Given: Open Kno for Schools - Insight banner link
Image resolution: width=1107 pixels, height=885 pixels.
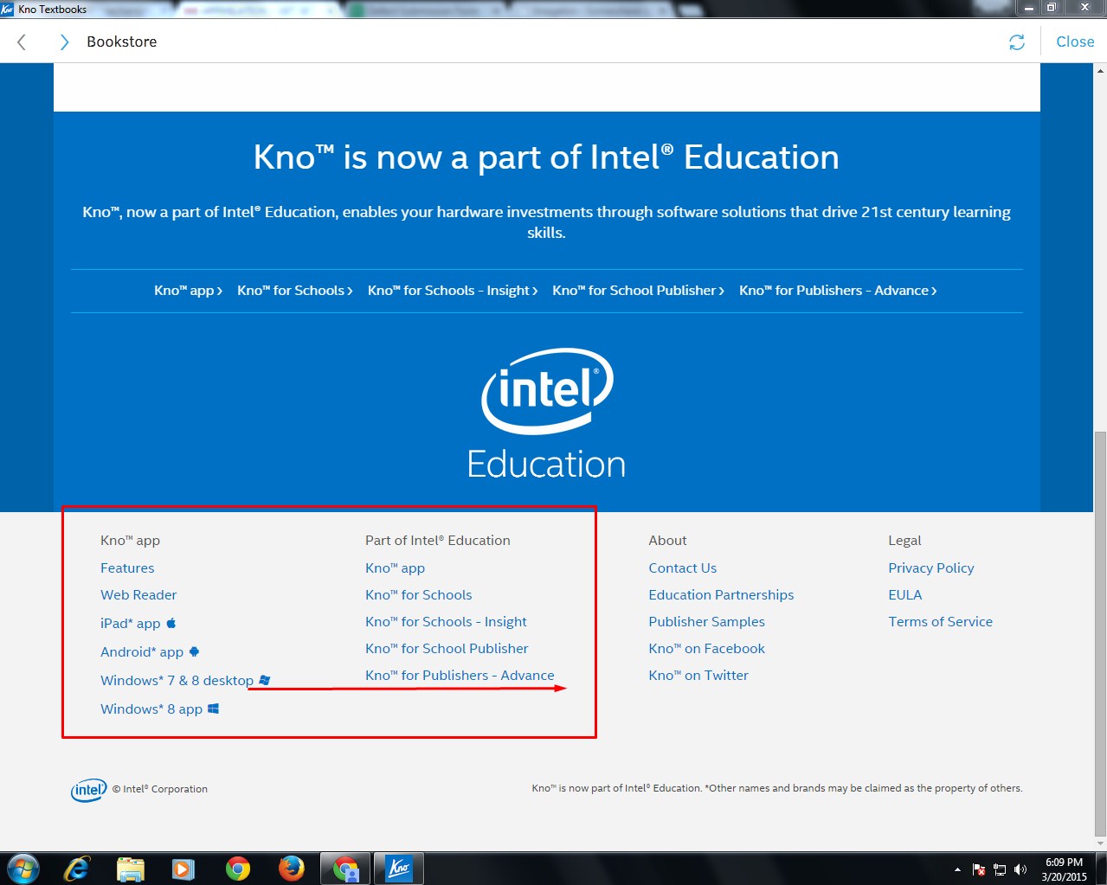Looking at the screenshot, I should (453, 291).
